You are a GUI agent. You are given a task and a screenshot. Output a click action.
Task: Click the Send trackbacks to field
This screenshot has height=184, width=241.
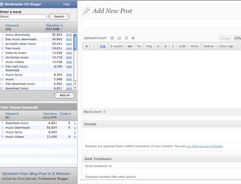point(163,171)
